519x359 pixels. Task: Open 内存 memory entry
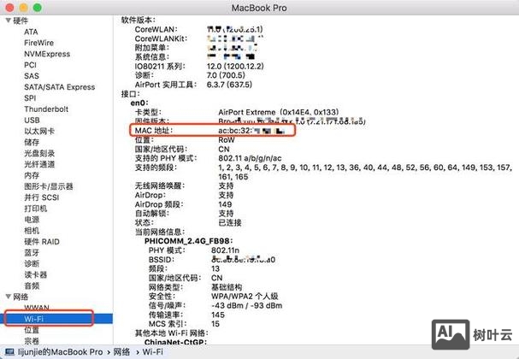pos(32,175)
